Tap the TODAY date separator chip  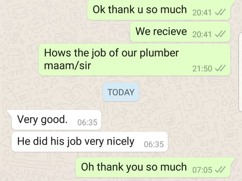[121, 92]
